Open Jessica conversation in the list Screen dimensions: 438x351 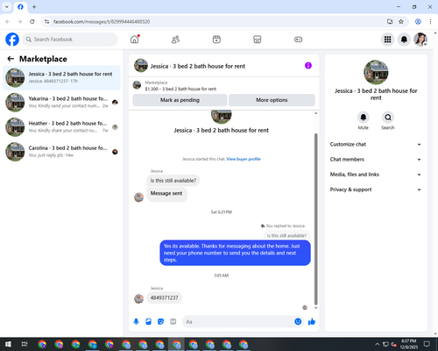[61, 78]
